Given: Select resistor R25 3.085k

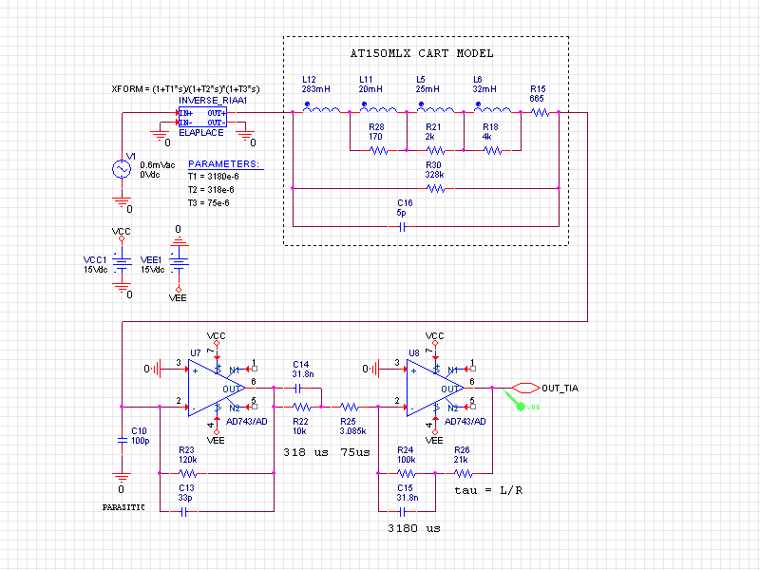Looking at the screenshot, I should click(350, 408).
